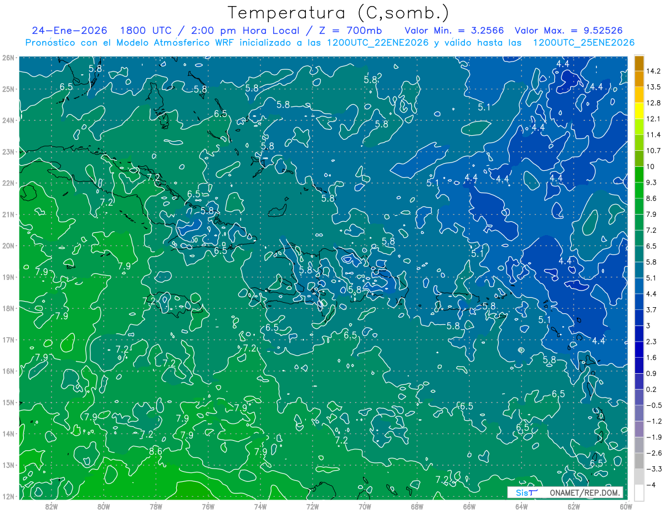Click the '14.2' color scale label

pos(654,71)
